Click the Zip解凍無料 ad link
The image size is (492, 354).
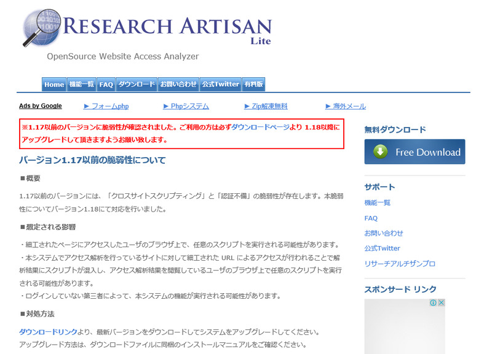coord(266,106)
